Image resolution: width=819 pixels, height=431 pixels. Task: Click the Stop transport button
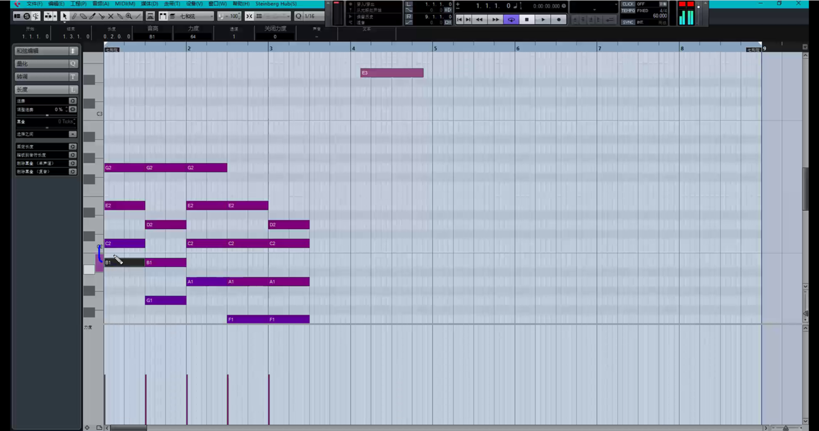click(527, 20)
